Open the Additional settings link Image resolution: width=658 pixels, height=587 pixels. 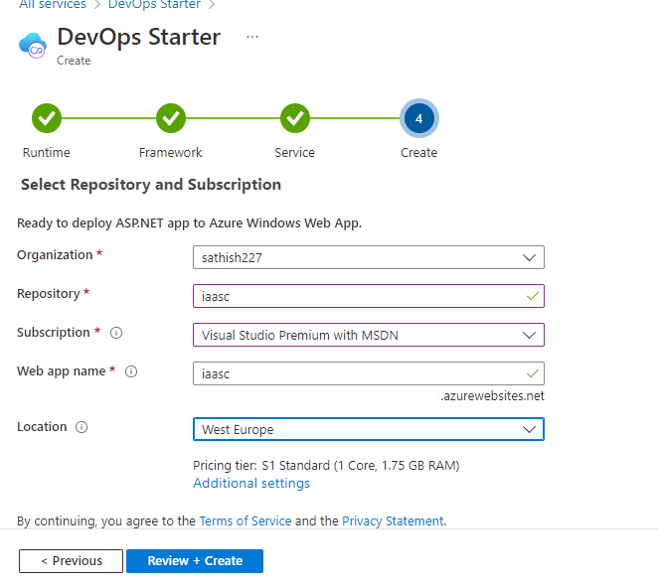[x=251, y=484]
